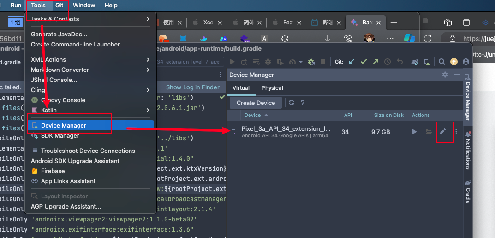Click the Git commit checkmark icon
This screenshot has height=238, width=495.
coord(364,62)
